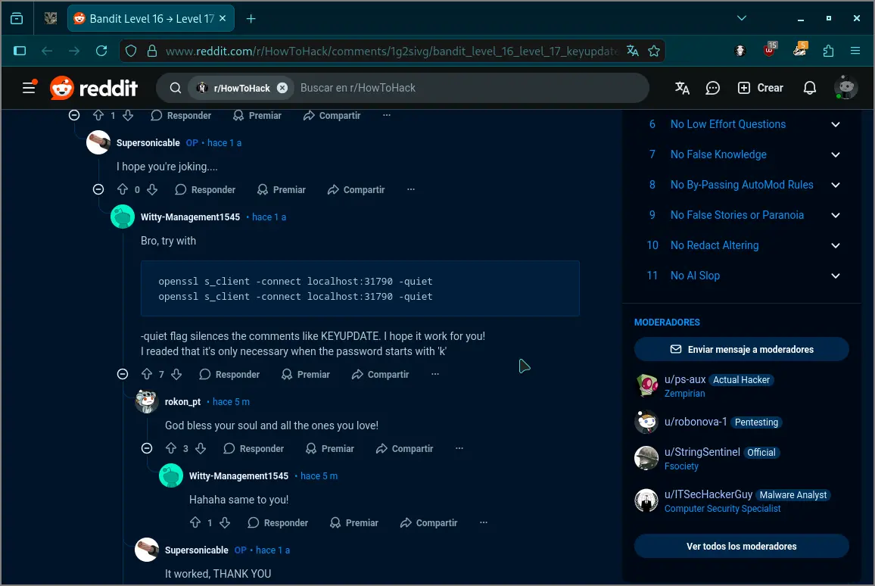875x586 pixels.
Task: Collapse the Witty-Management1545 openssl comment thread
Action: click(x=123, y=374)
